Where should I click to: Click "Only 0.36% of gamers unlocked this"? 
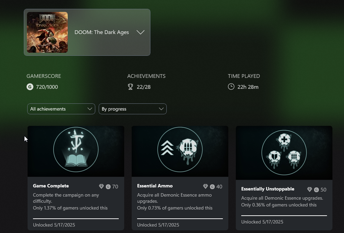279,205
